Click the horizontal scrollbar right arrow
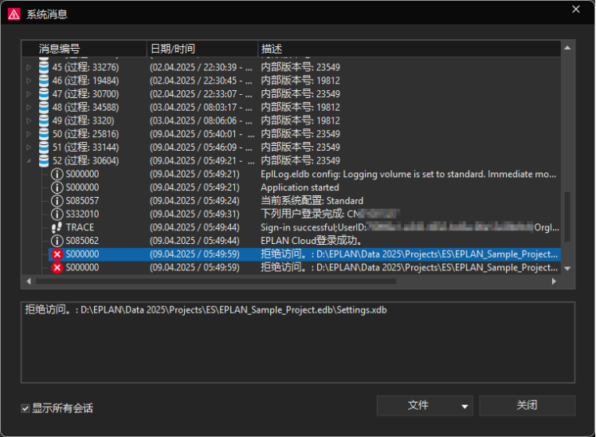Screen dimensions: 596x437 tap(554, 281)
